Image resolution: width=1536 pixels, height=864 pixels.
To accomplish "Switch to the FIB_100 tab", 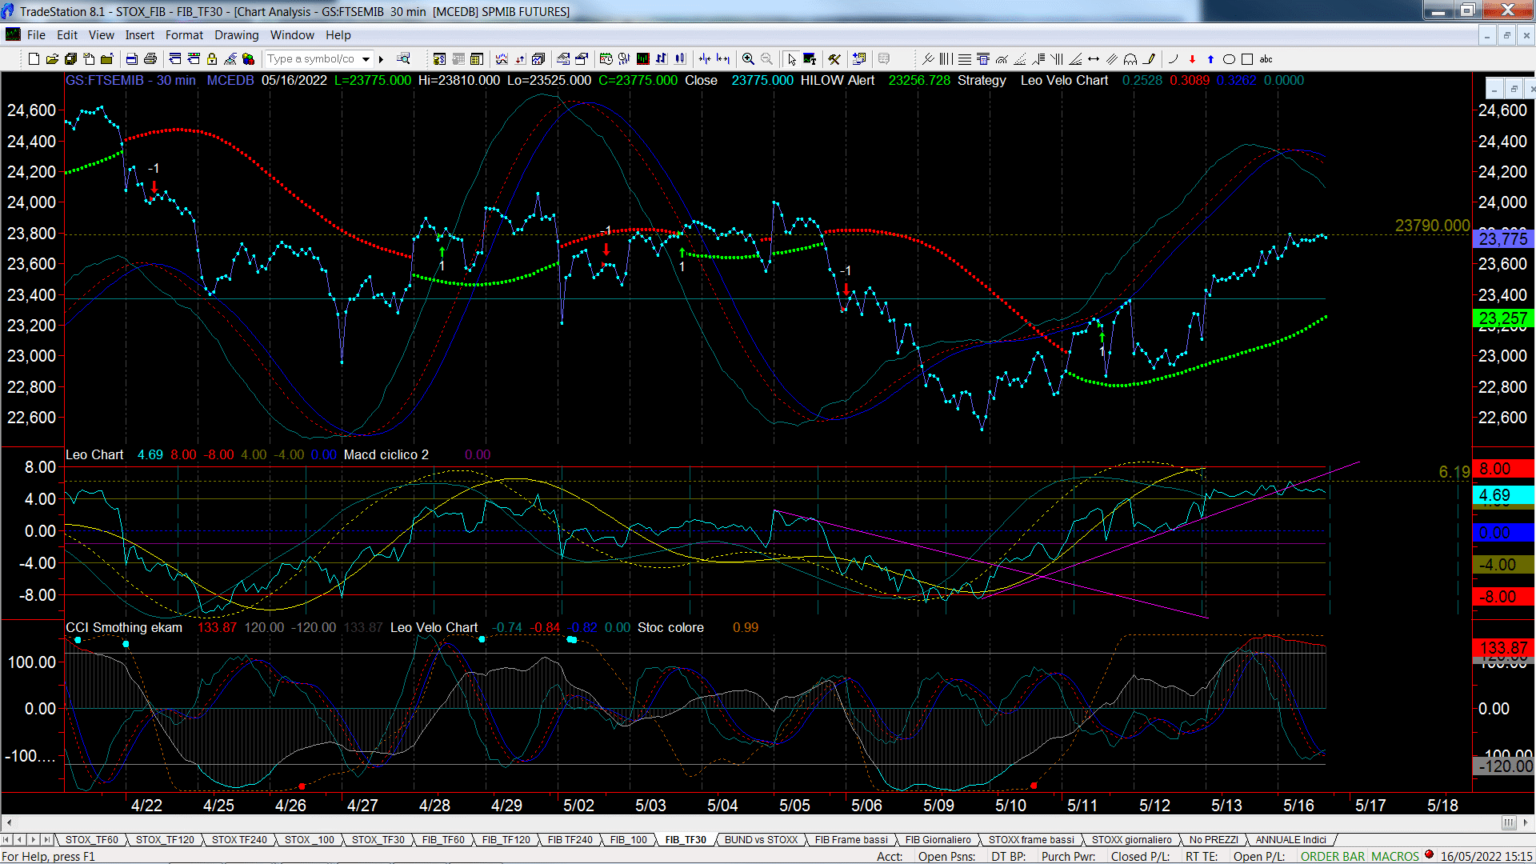I will tap(628, 839).
